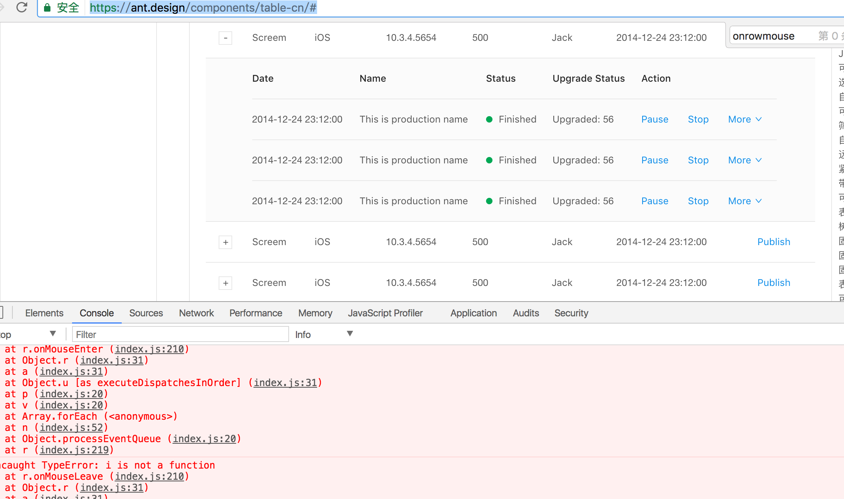Open the JavaScript Profiler tab
844x499 pixels.
[385, 313]
